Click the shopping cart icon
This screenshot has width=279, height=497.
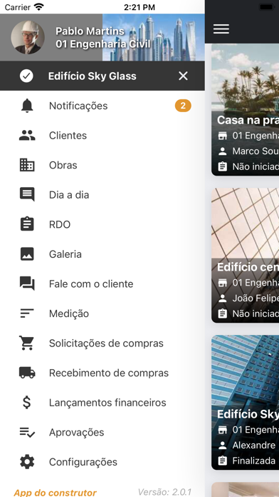[x=27, y=343]
